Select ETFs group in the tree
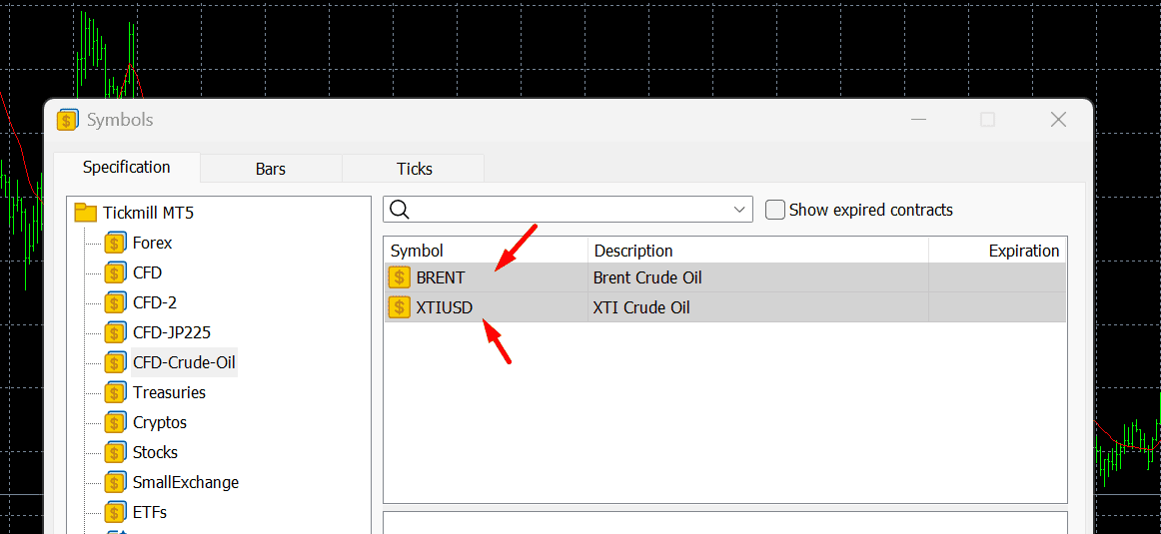Screen dimensions: 1161x534 [150, 512]
